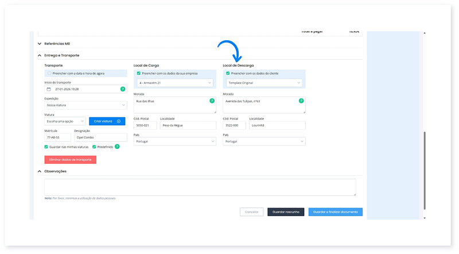459x254 pixels.
Task: Click help icon beside Início do transporte date
Action: 122,89
